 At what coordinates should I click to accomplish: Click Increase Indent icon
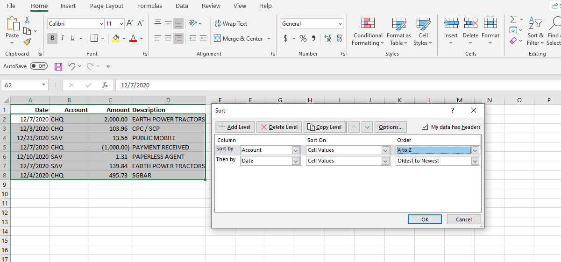click(203, 38)
